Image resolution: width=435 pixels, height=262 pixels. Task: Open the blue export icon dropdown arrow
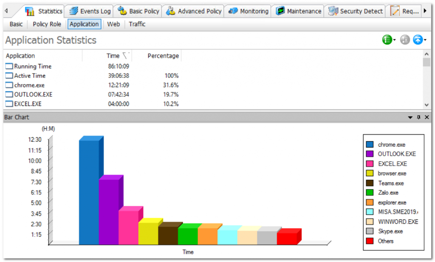click(425, 40)
